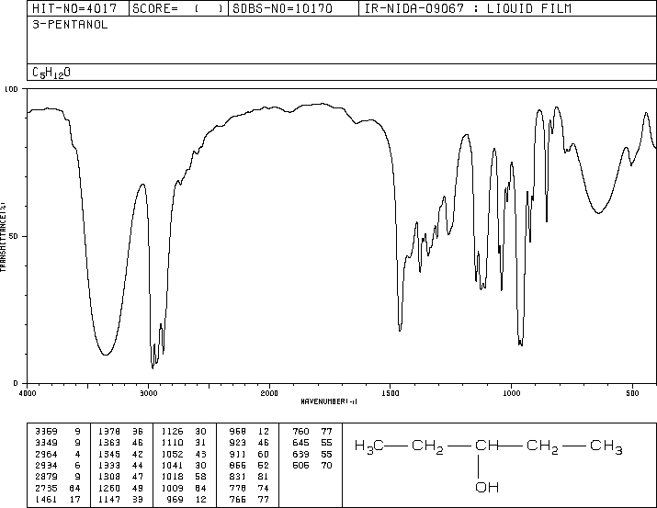Select peak table value 1110
The image size is (657, 508).
(x=172, y=443)
